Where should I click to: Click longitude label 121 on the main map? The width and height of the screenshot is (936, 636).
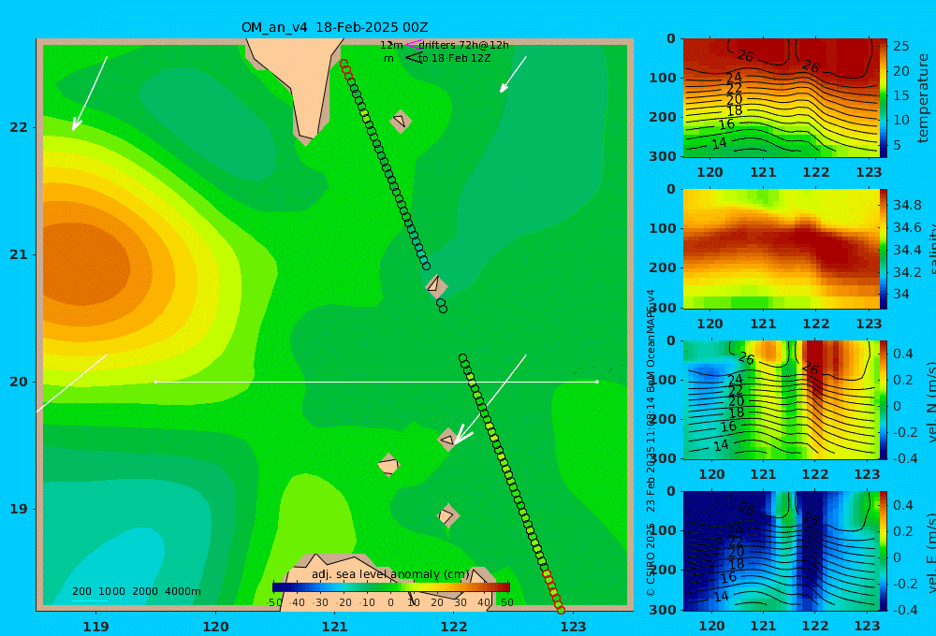pos(334,627)
